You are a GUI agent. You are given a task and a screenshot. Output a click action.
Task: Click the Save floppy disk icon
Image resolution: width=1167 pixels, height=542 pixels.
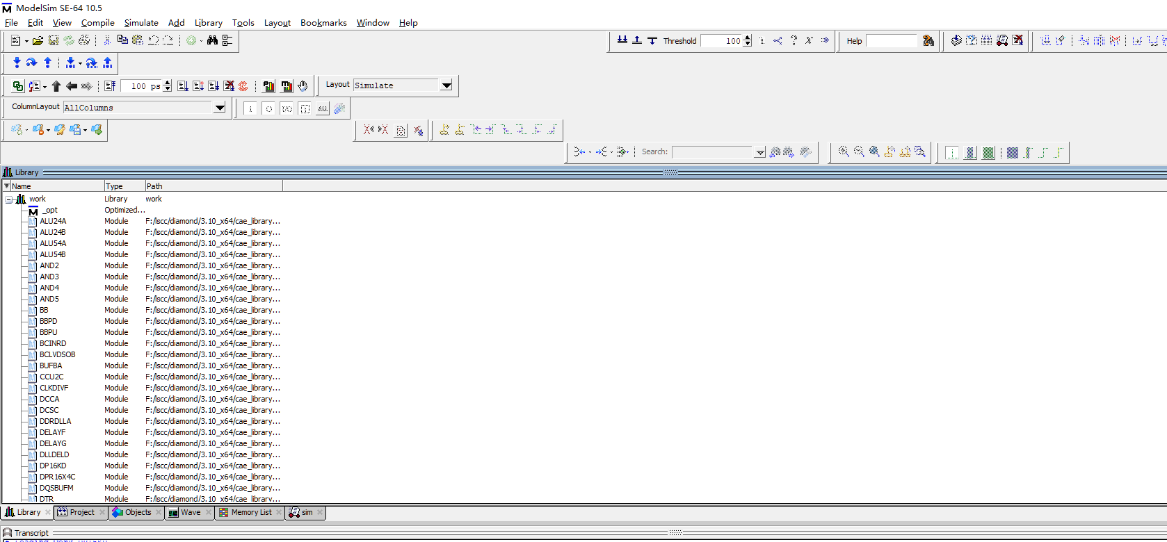point(53,41)
